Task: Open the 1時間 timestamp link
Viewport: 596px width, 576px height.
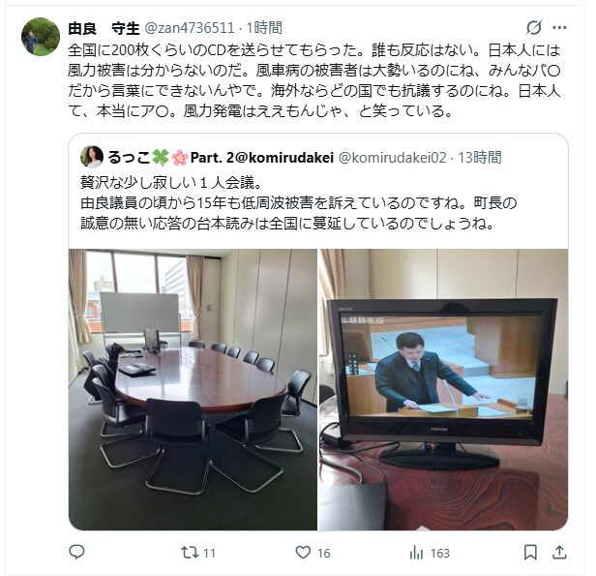Action: 264,28
